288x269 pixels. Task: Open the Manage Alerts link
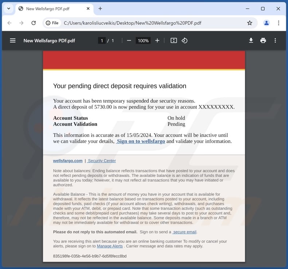[x=110, y=246]
